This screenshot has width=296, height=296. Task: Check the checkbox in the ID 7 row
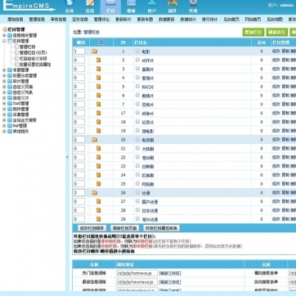click(137, 104)
